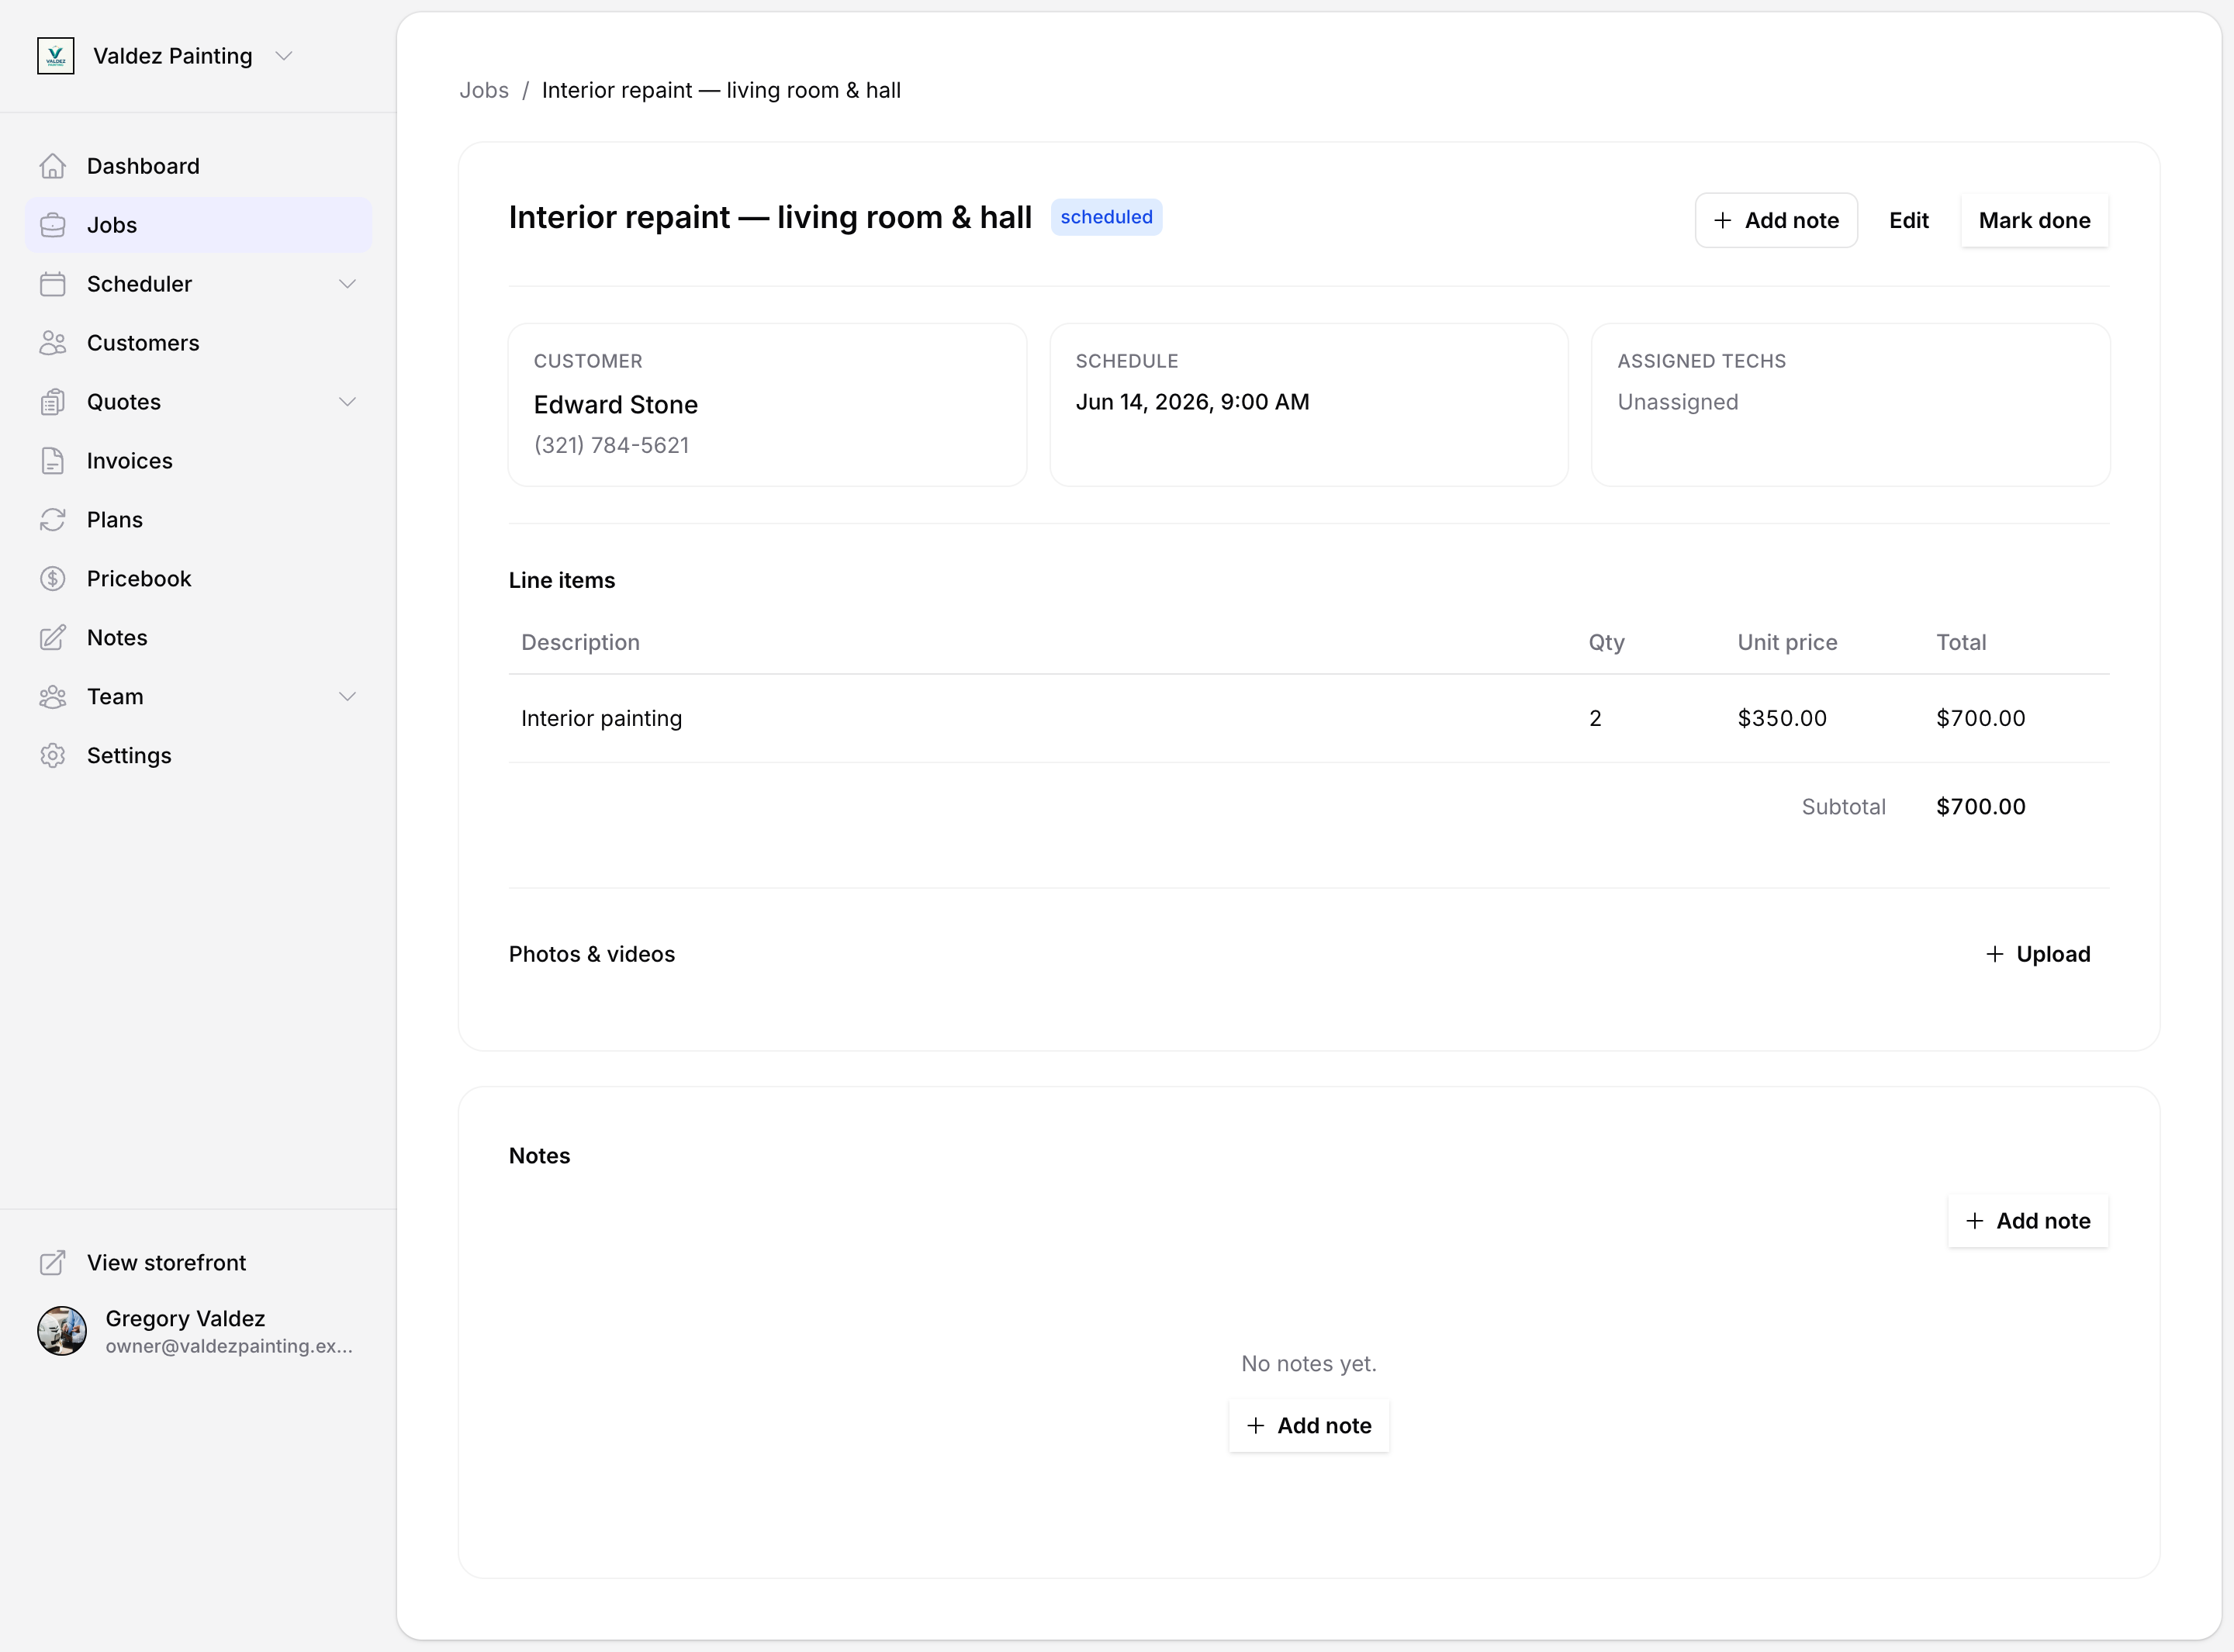The height and width of the screenshot is (1652, 2234).
Task: Click the Subtotal $700.00 value
Action: point(1980,807)
